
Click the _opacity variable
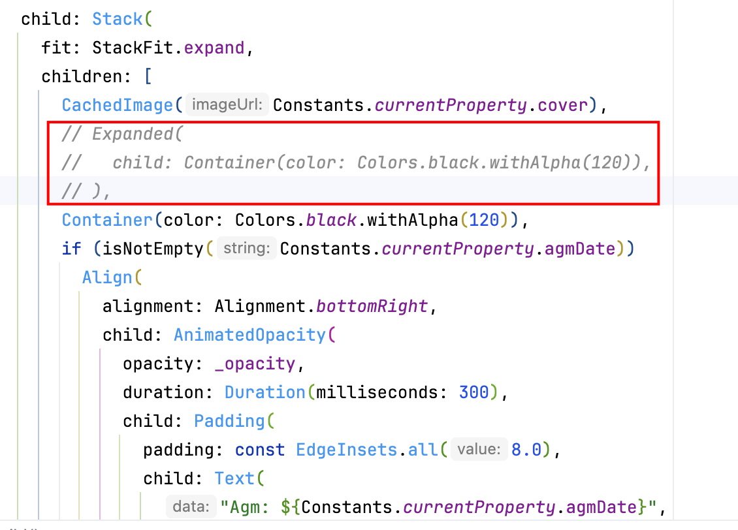click(255, 364)
